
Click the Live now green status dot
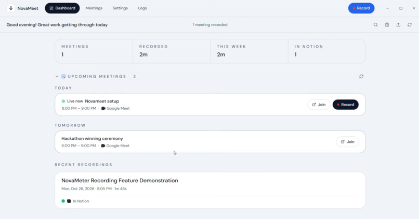click(63, 101)
